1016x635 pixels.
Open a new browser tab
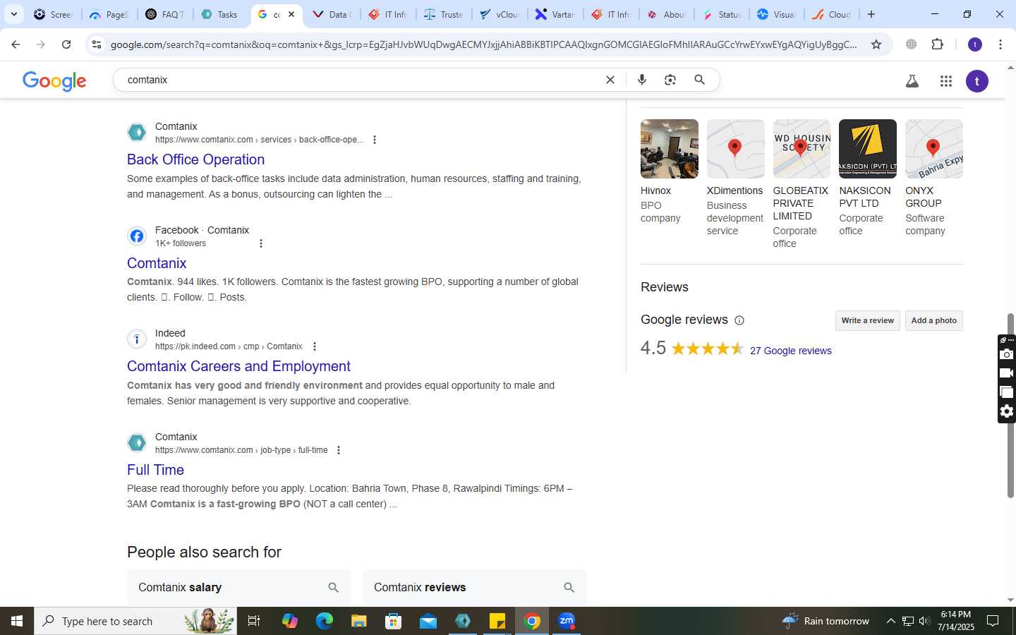coord(871,14)
